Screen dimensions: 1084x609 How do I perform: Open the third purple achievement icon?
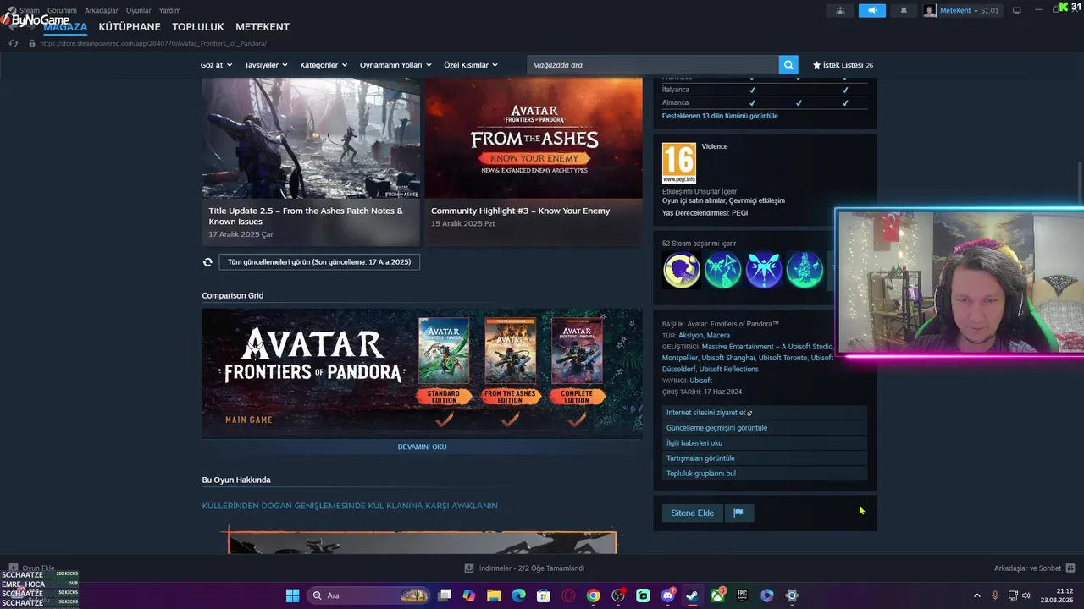pyautogui.click(x=764, y=271)
